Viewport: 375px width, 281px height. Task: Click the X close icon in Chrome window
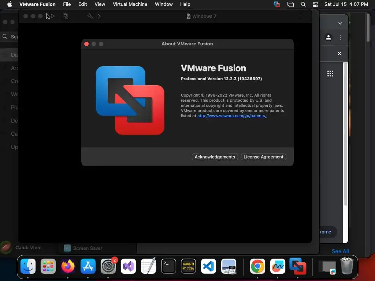click(x=339, y=53)
